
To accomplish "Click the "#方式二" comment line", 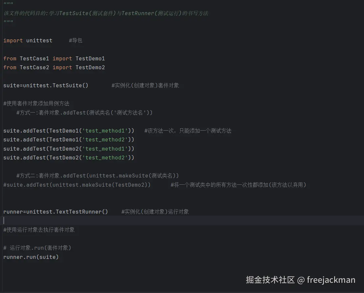I will (x=97, y=176).
